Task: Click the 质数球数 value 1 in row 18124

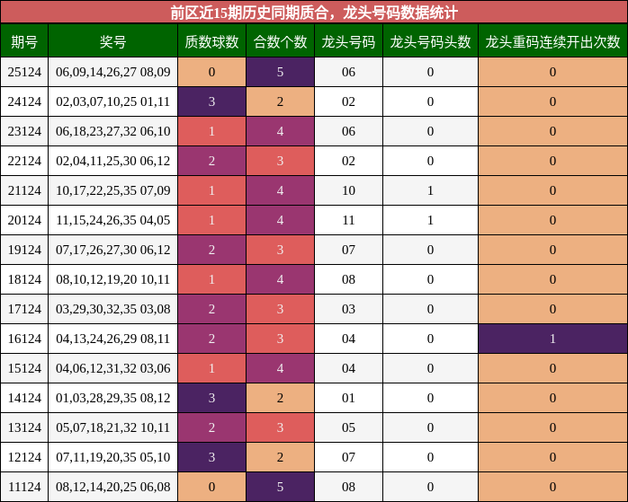Action: click(x=211, y=279)
